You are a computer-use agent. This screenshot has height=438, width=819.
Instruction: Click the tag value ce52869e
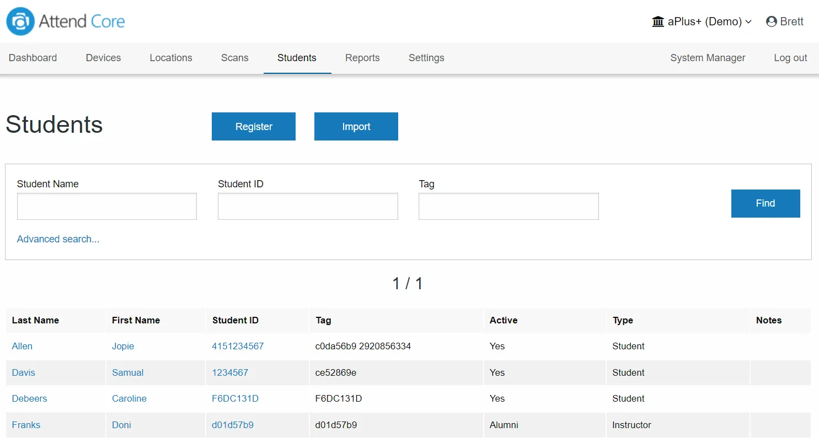coord(336,372)
